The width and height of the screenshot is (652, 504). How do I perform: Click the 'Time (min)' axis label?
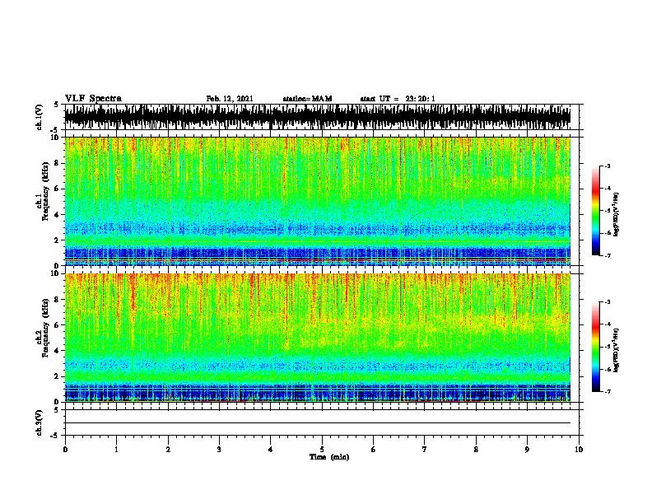(x=329, y=457)
